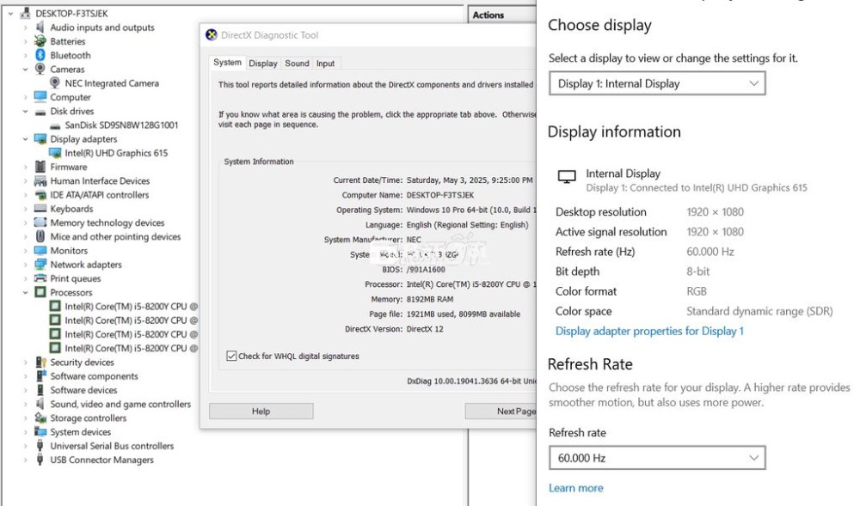Expand the Keyboards category
The height and width of the screenshot is (506, 860).
(25, 209)
